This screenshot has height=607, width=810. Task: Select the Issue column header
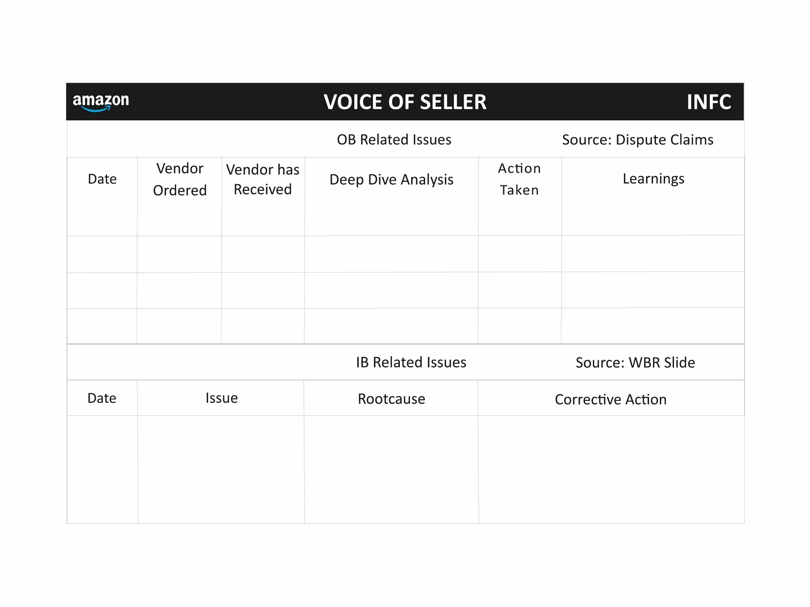[222, 398]
